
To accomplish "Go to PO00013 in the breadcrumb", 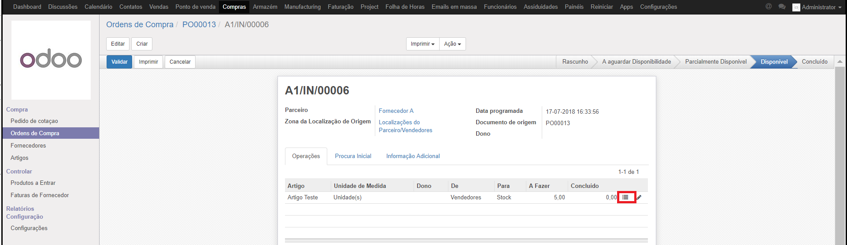I will 199,25.
